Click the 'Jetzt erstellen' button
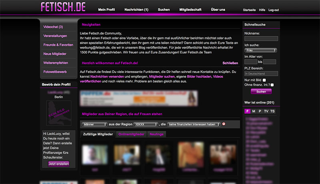 pos(58,164)
